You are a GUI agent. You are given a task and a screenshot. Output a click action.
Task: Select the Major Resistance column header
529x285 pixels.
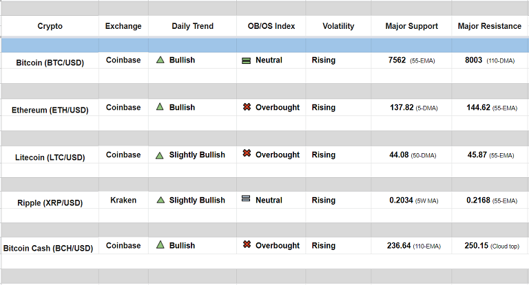click(490, 26)
